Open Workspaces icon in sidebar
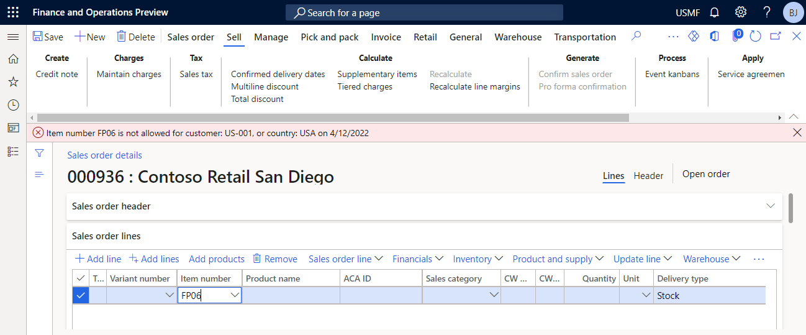The width and height of the screenshot is (806, 335). 13,128
